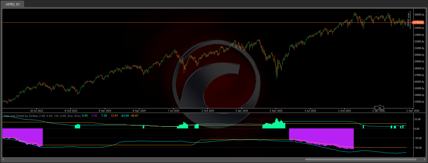Click the orange 12.91 indicator value
Viewport: 428px width, 163px height.
coord(114,116)
